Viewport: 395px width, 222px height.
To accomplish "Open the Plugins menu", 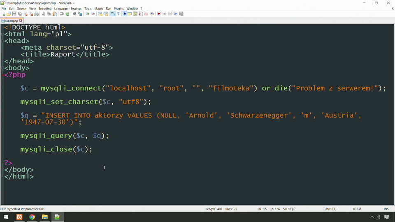I will [118, 9].
